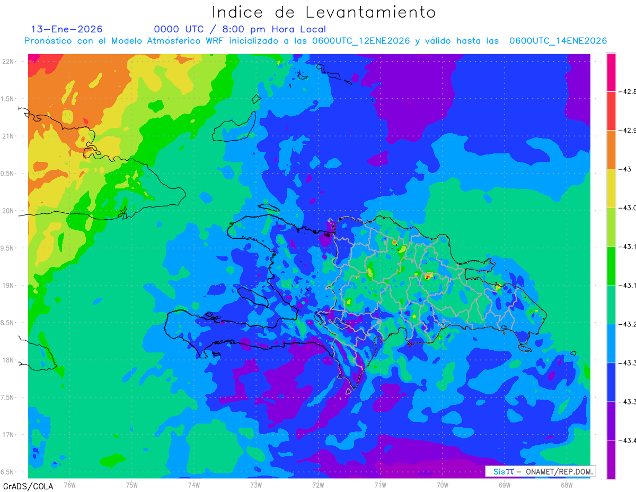This screenshot has height=492, width=636.
Task: Click the '-43.4' legend value
Action: click(629, 440)
